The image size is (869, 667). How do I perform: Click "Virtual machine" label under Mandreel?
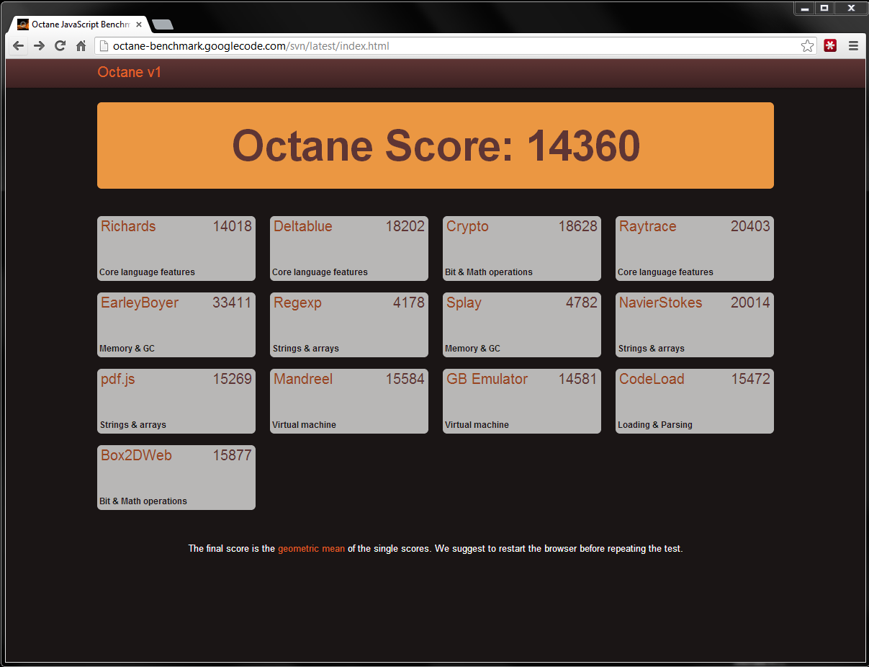304,425
